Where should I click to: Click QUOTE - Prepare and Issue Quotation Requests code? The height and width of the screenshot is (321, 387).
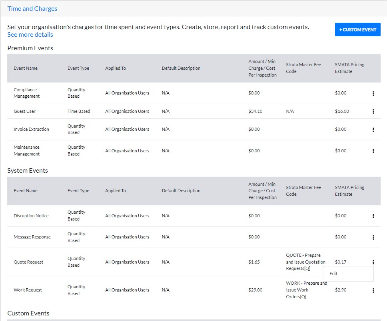tap(305, 262)
